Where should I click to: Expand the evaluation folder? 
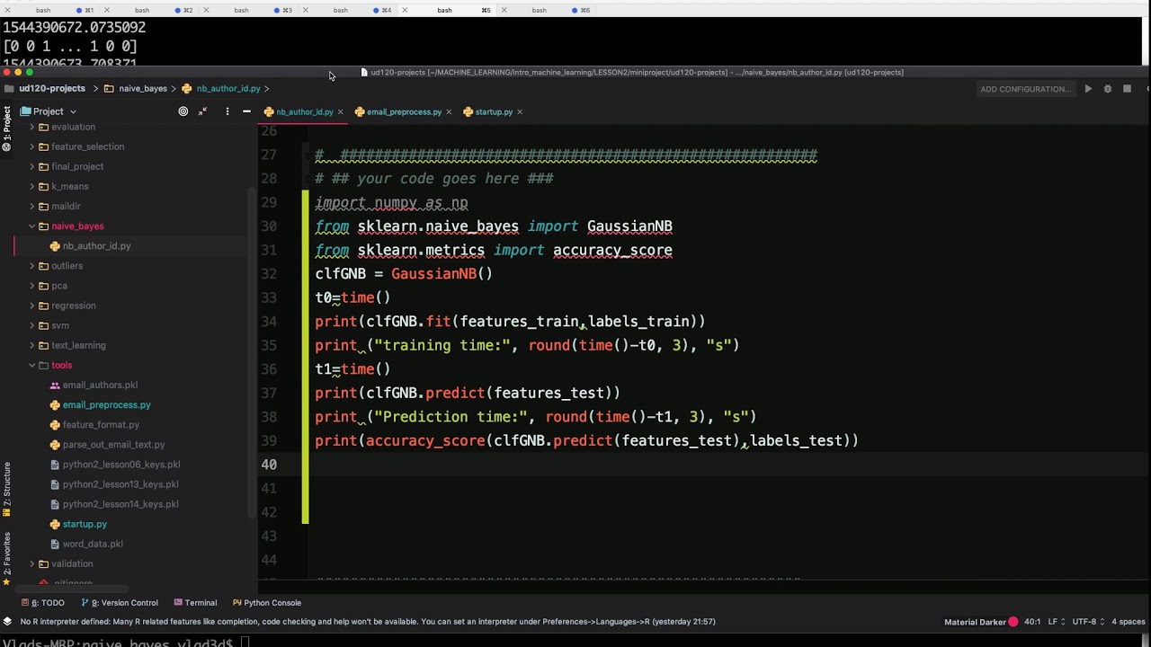pyautogui.click(x=32, y=127)
